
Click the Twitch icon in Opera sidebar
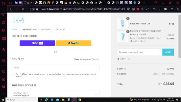pyautogui.click(x=4, y=30)
